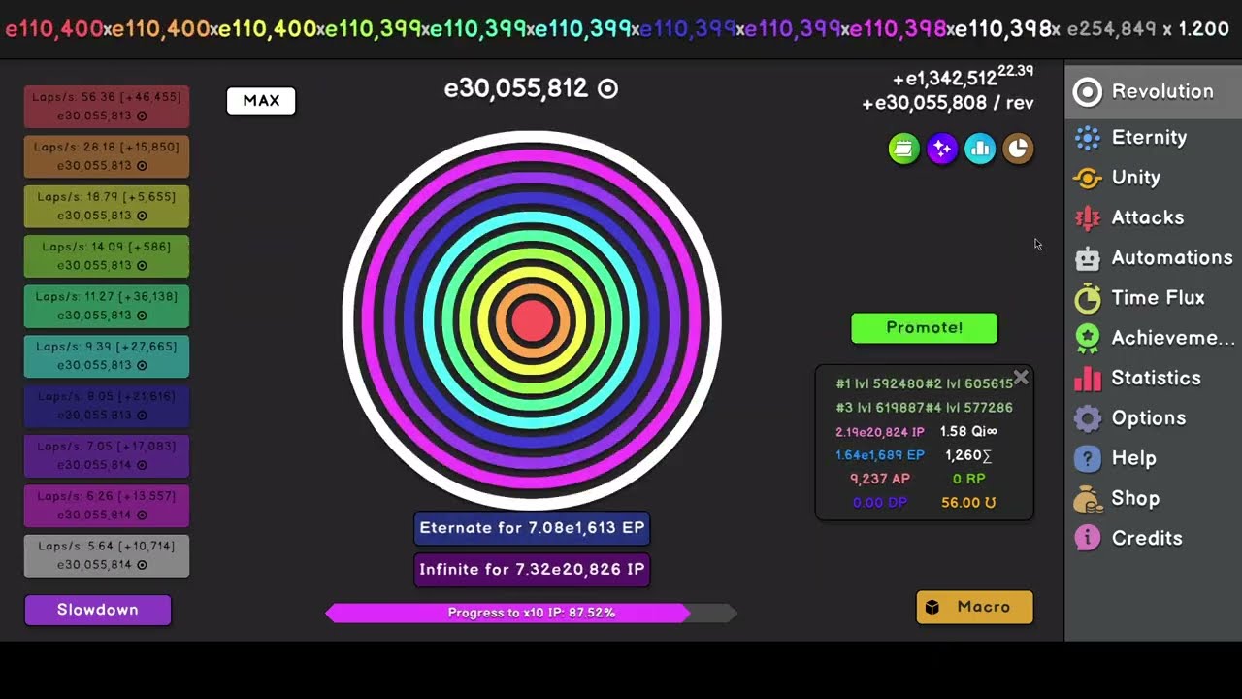Image resolution: width=1242 pixels, height=699 pixels.
Task: Open the Credits menu
Action: [1153, 538]
